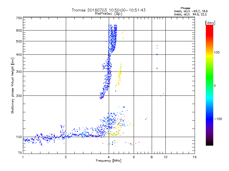Select the 'Phases' header text
Screen dimensions: 229x171
coord(185,8)
